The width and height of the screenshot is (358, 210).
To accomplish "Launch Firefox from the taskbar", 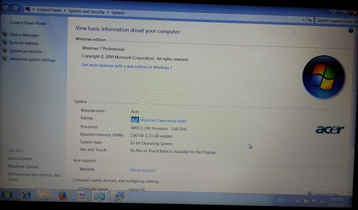I will [x=63, y=196].
